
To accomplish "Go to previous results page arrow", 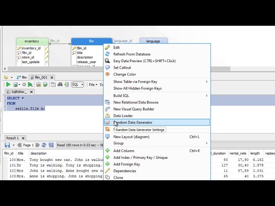I will (19, 145).
